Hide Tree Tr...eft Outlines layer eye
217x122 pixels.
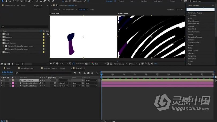pos(2,86)
